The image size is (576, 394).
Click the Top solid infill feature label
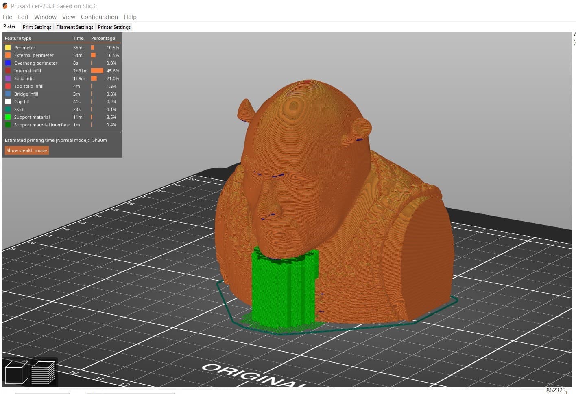point(29,86)
